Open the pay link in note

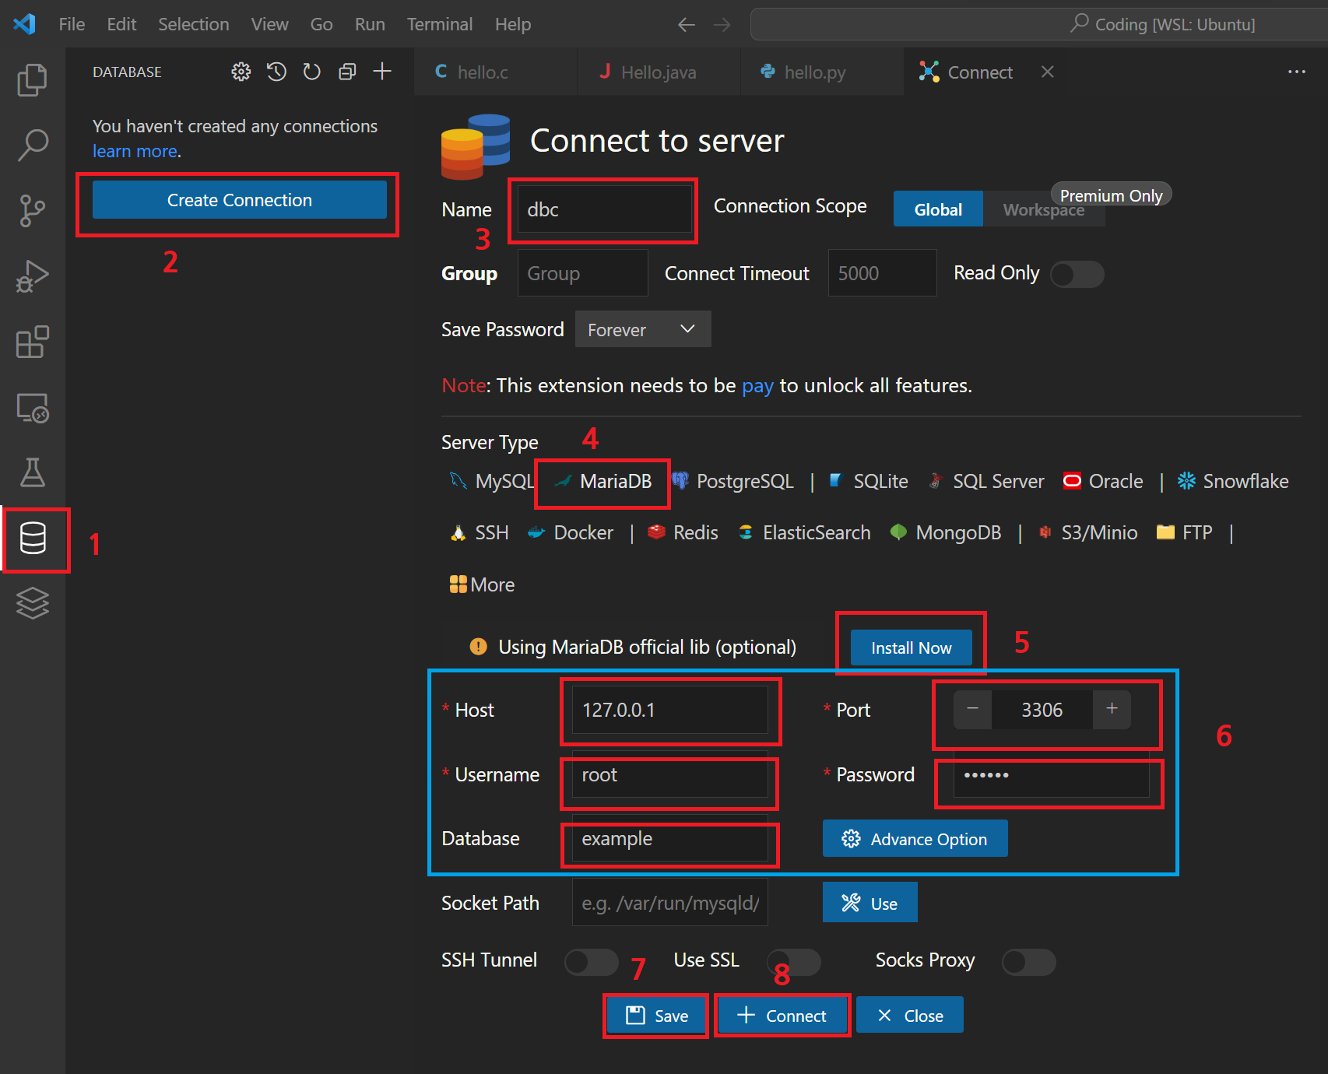[x=757, y=385]
